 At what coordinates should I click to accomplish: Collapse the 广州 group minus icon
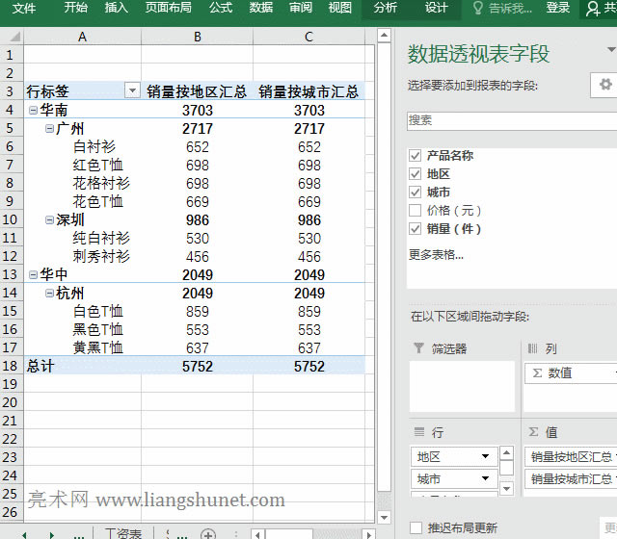pos(50,129)
